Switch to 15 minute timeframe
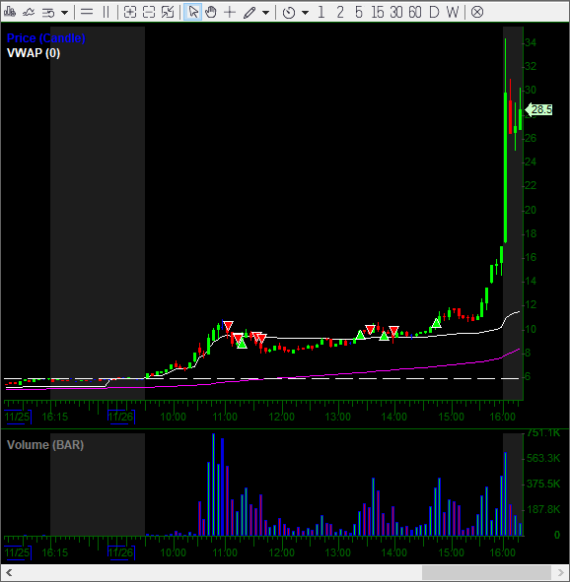The height and width of the screenshot is (582, 570). (x=377, y=12)
